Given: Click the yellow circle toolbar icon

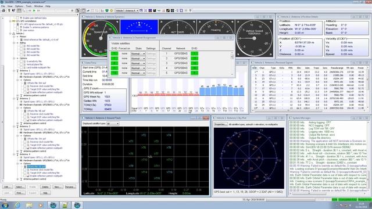Looking at the screenshot, I should coord(111,10).
